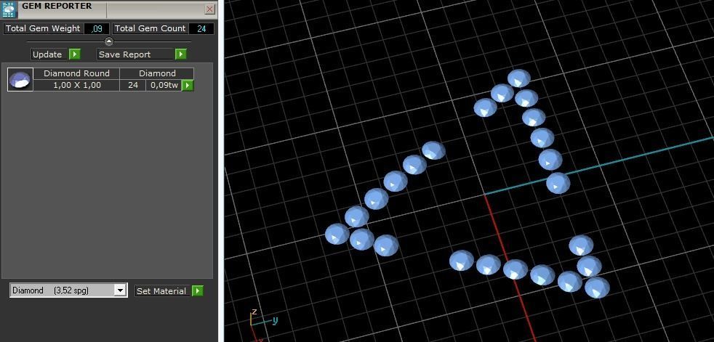The image size is (714, 342).
Task: Click the green arrow next to Set Material
Action: tap(198, 291)
